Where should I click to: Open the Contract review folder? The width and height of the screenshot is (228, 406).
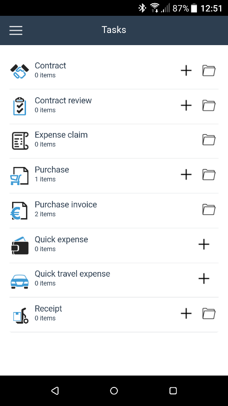(209, 106)
